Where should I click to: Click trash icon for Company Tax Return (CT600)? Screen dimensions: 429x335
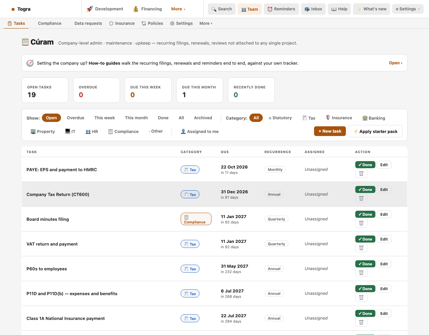(x=361, y=198)
